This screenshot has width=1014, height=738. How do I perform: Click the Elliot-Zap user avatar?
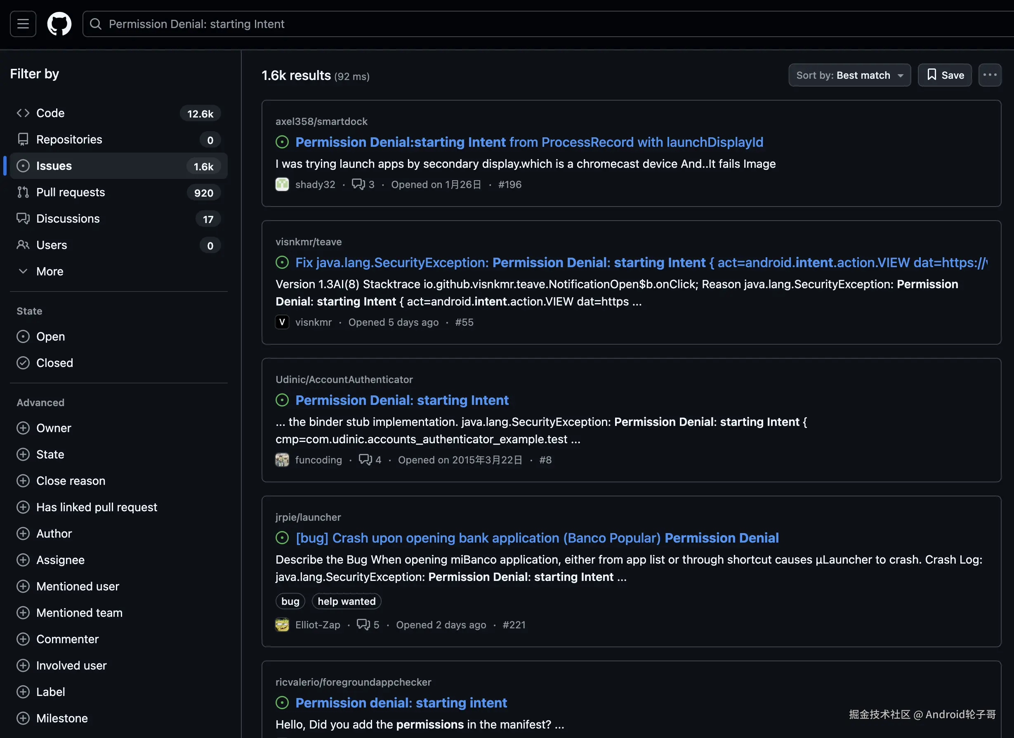282,625
